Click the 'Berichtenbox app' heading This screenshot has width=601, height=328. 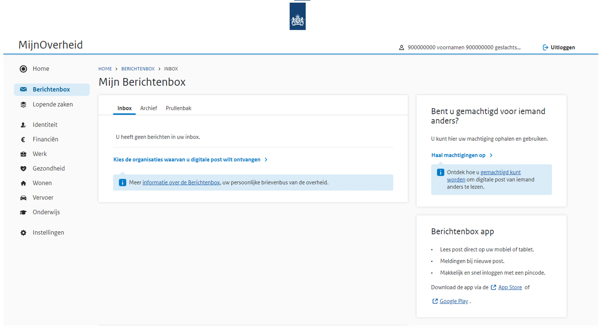point(462,232)
